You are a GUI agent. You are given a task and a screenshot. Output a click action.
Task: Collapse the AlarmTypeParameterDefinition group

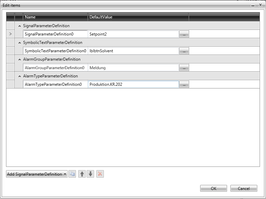click(x=19, y=76)
